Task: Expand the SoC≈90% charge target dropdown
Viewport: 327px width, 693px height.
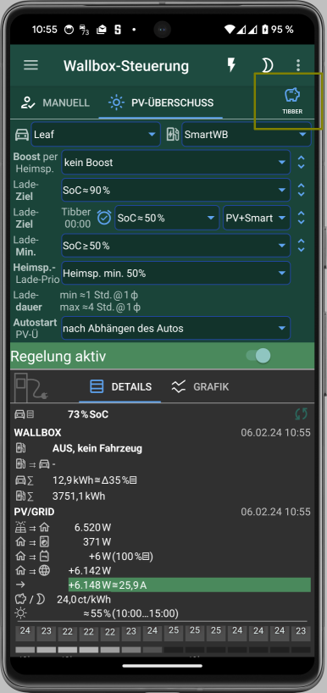Action: pos(176,191)
